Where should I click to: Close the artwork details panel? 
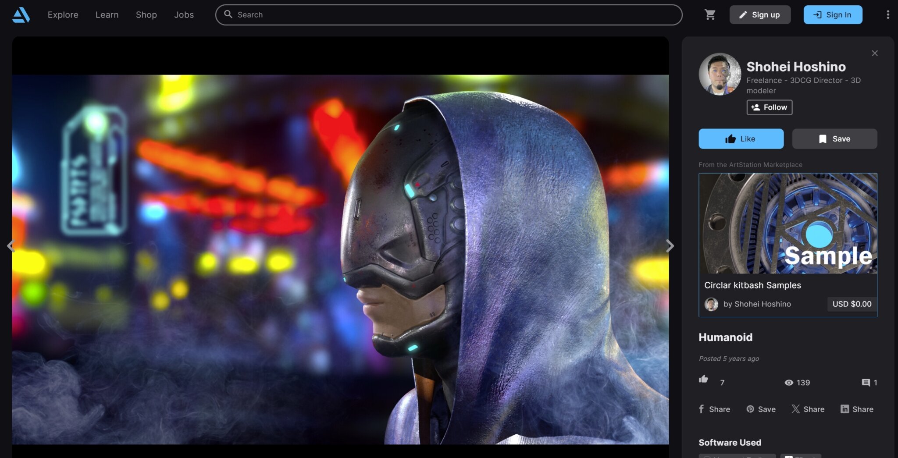pyautogui.click(x=874, y=53)
